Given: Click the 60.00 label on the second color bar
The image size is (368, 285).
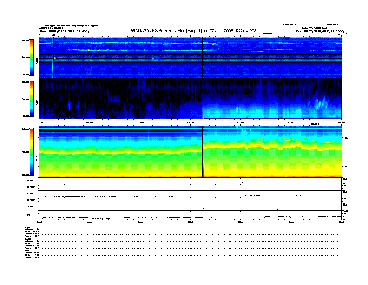Looking at the screenshot, I should [25, 82].
